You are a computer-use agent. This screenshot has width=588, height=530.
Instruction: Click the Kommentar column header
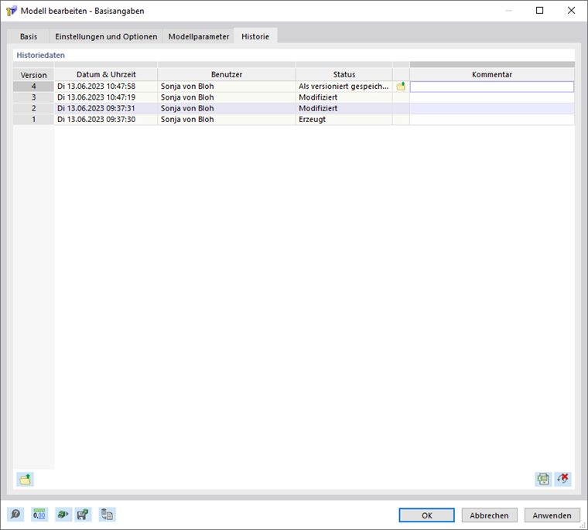click(492, 74)
